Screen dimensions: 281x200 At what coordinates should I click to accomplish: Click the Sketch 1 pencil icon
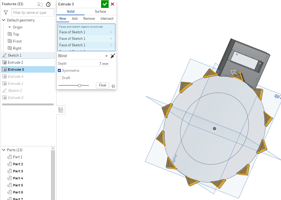coord(5,55)
